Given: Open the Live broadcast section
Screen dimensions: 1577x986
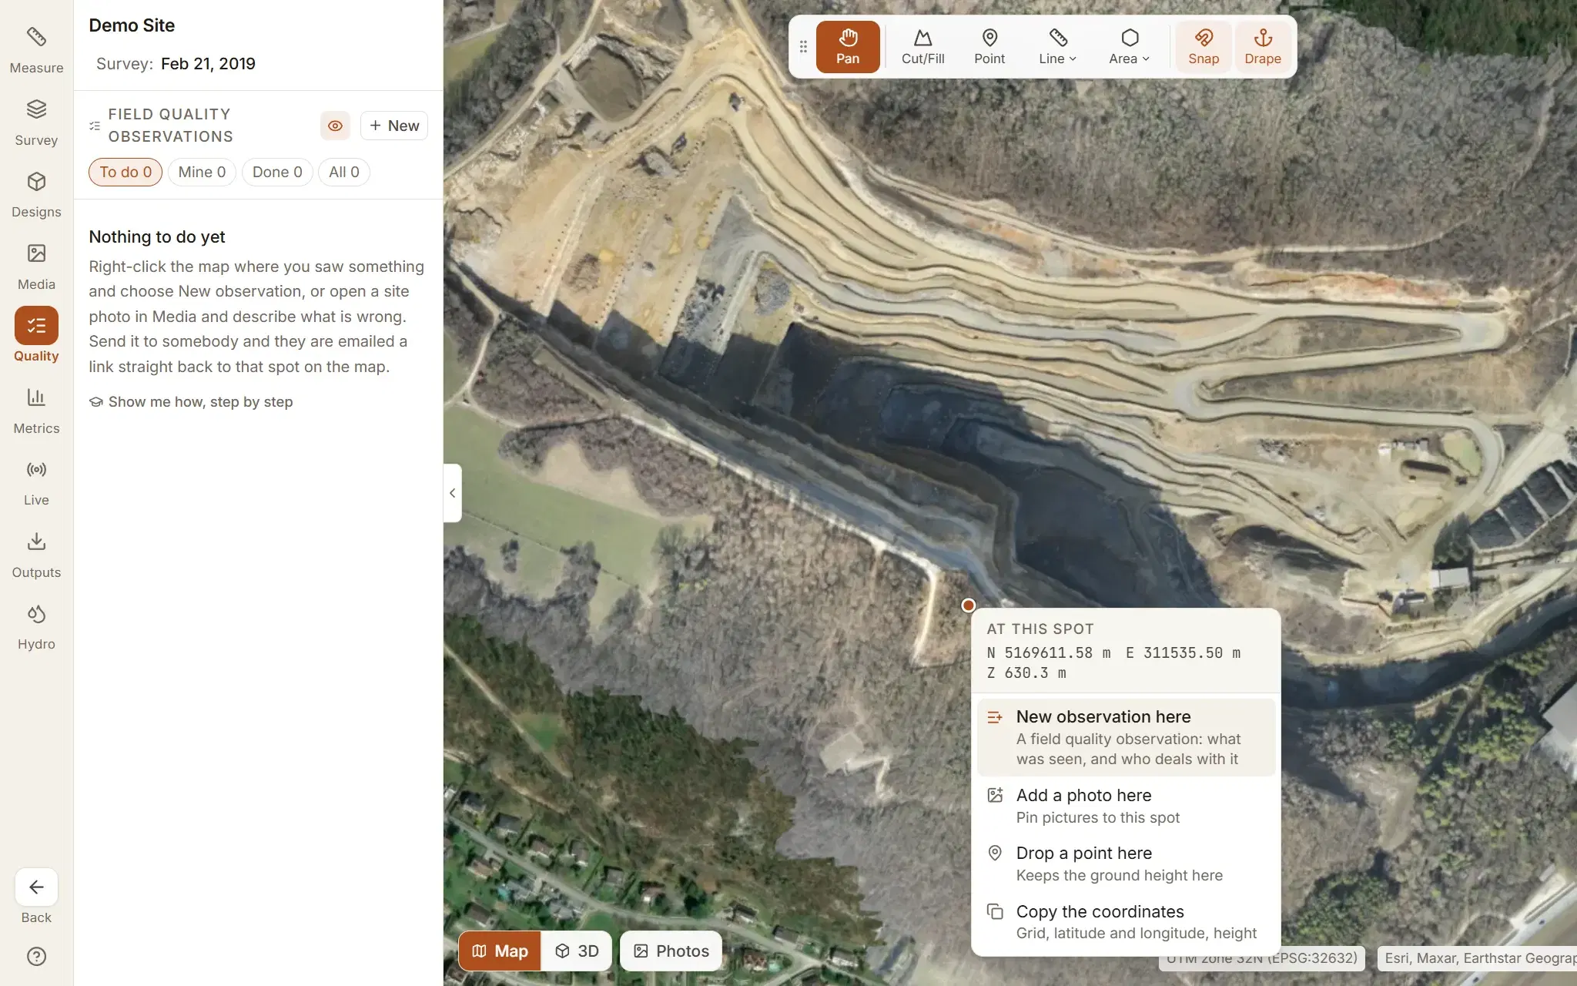Looking at the screenshot, I should pyautogui.click(x=36, y=483).
